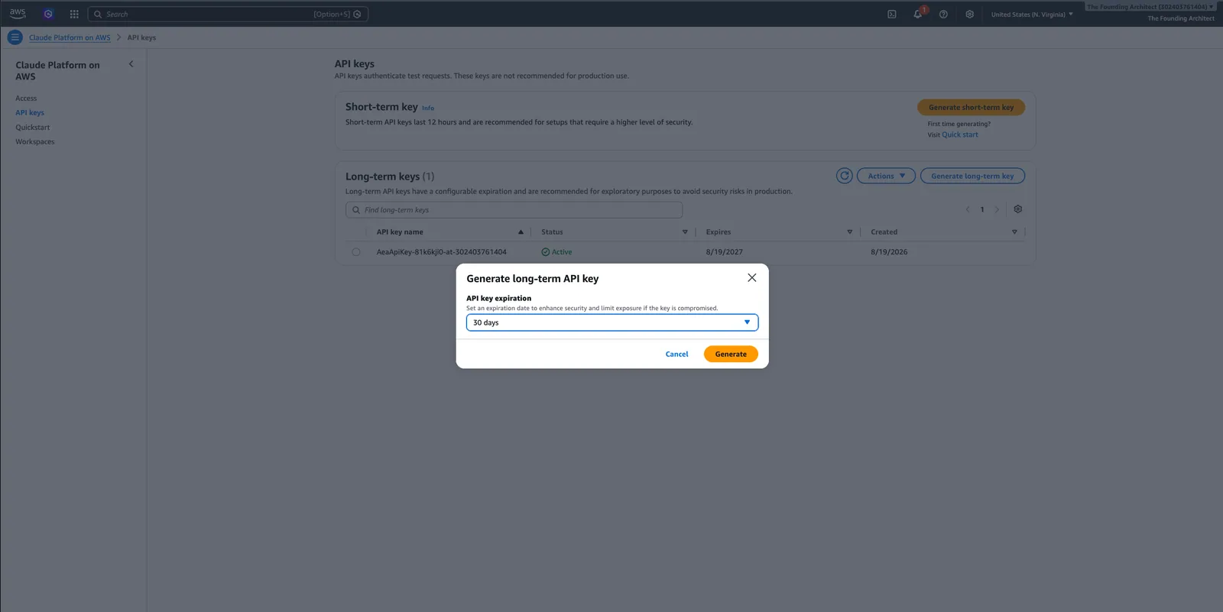This screenshot has width=1223, height=612.
Task: Toggle the hamburger navigation menu
Action: coord(15,37)
